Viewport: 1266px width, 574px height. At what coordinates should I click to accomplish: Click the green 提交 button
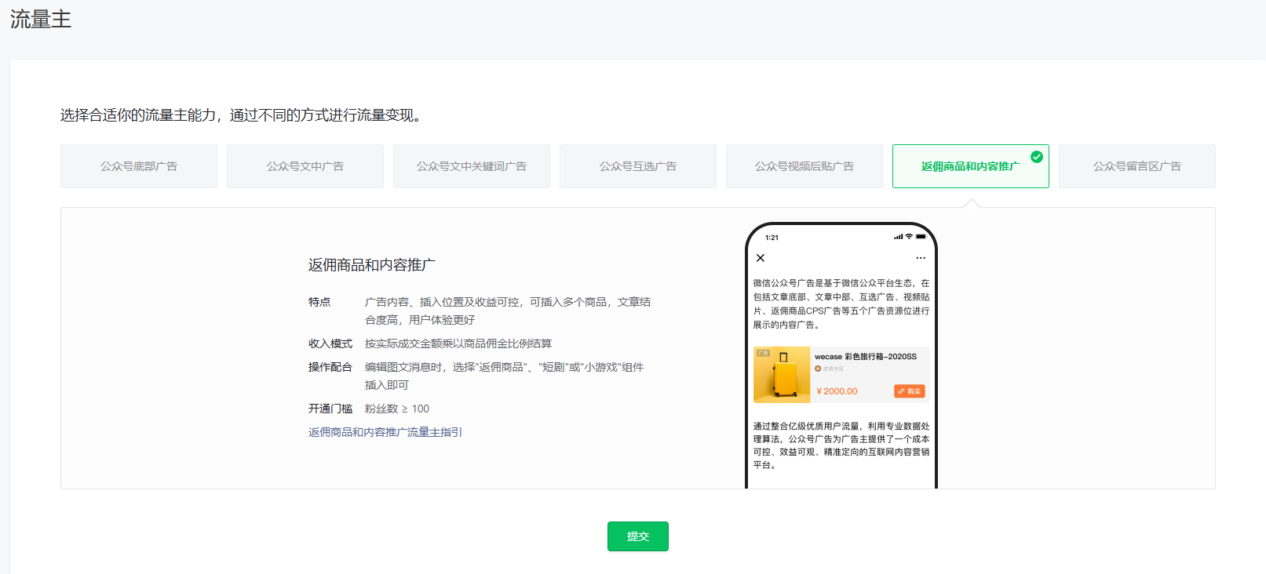(x=638, y=536)
